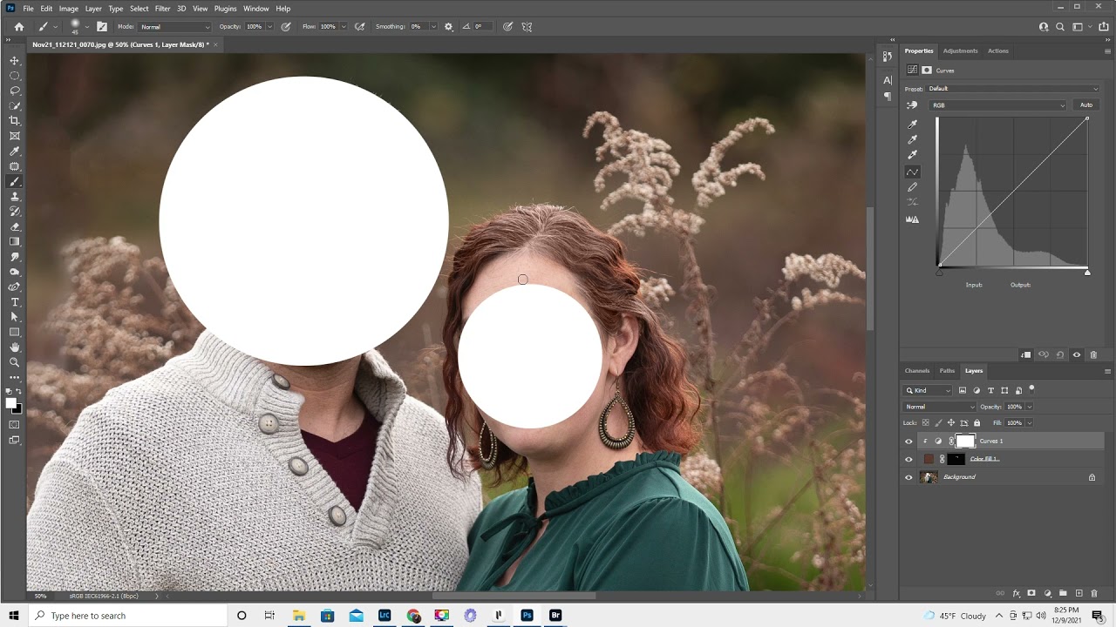
Task: Open the Image menu
Action: tap(69, 9)
